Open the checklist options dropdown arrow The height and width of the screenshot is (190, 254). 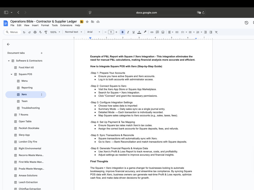(x=186, y=32)
